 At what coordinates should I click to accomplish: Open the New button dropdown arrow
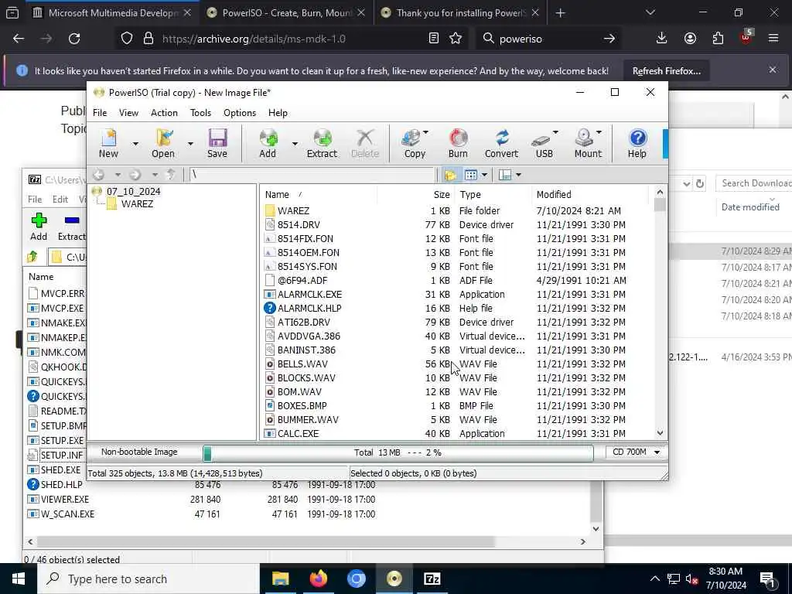(x=135, y=144)
